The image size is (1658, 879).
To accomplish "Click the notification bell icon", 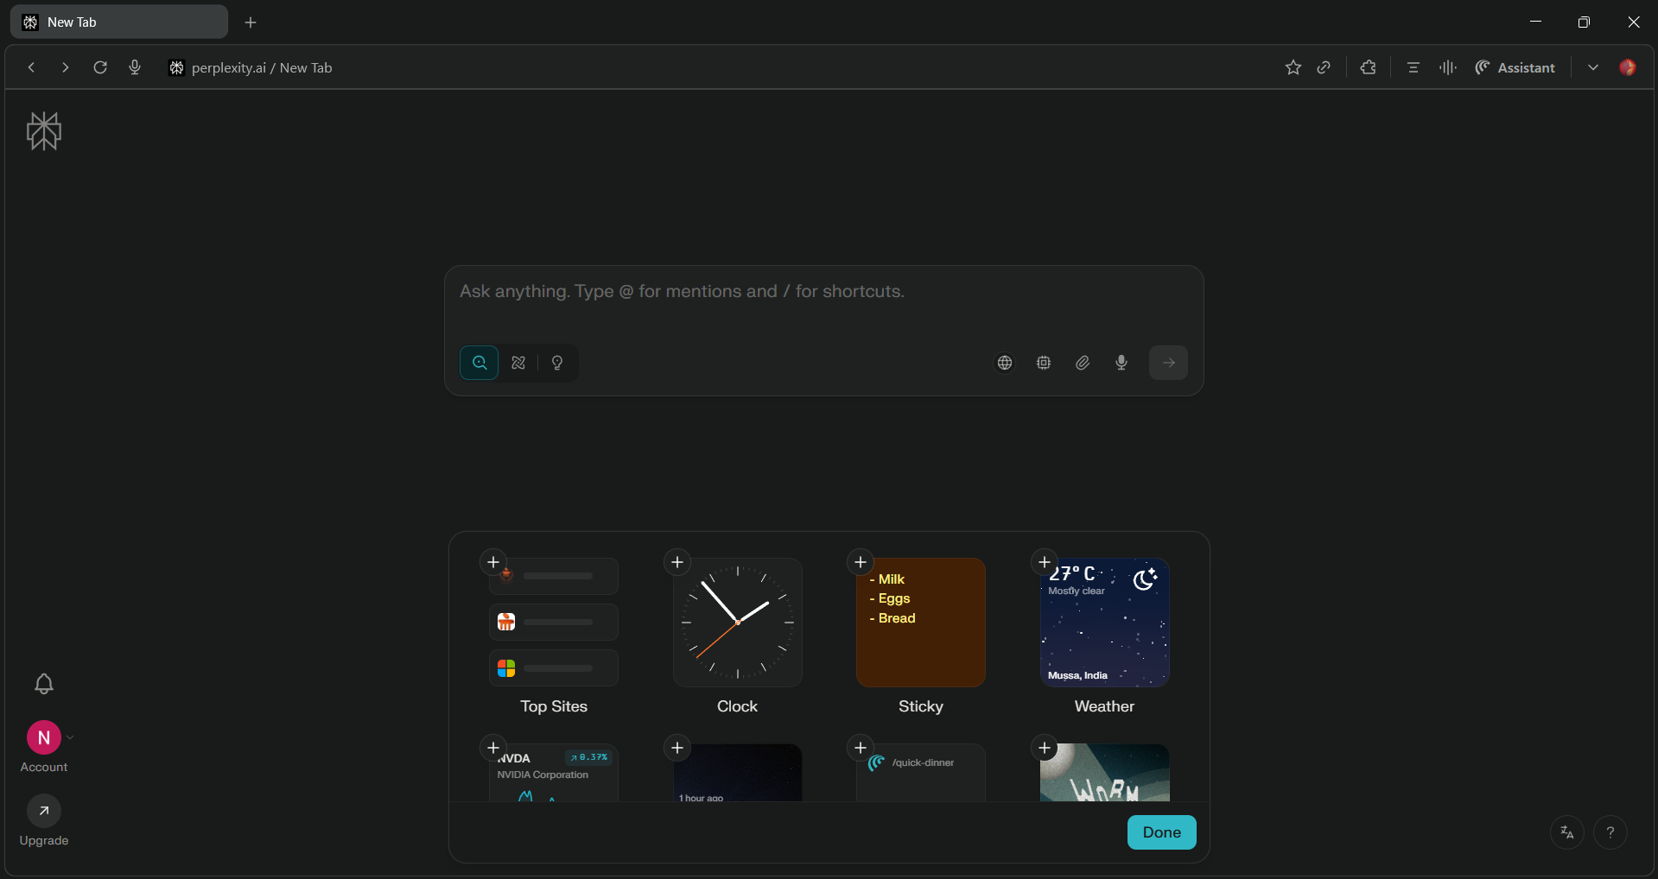I will pyautogui.click(x=44, y=683).
